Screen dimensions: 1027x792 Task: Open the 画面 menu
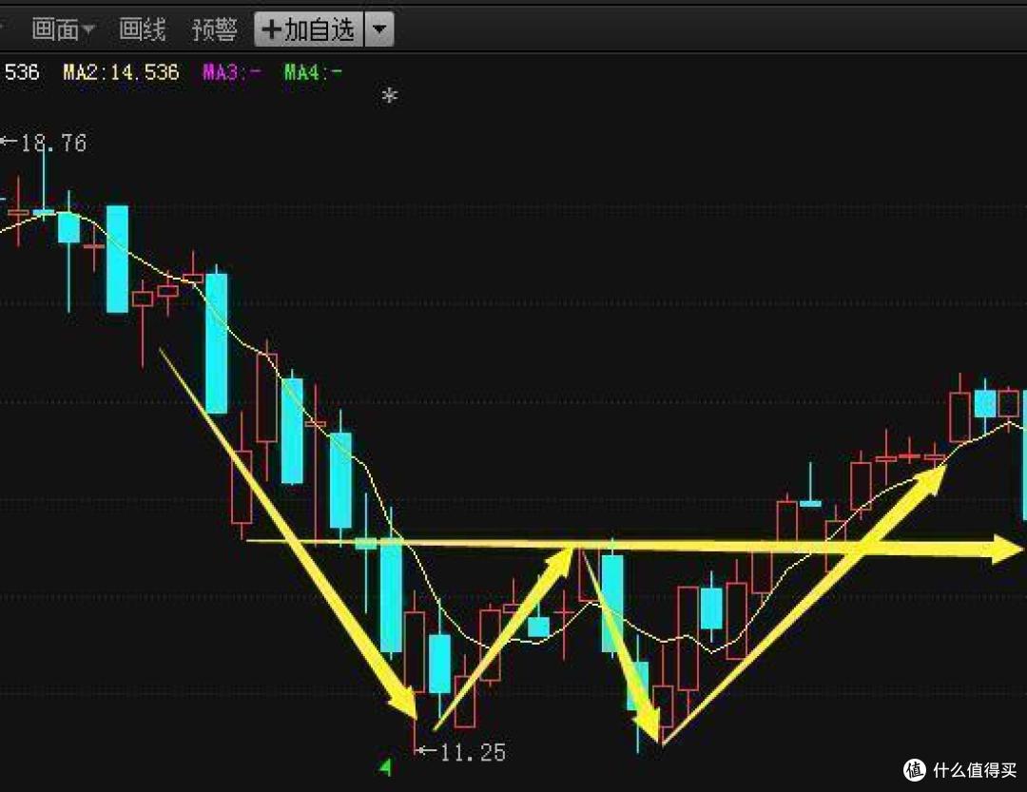(x=64, y=29)
